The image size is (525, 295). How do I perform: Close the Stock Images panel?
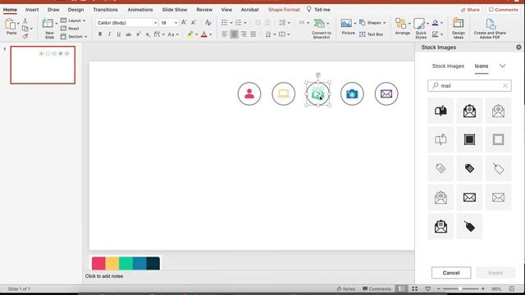pos(518,48)
